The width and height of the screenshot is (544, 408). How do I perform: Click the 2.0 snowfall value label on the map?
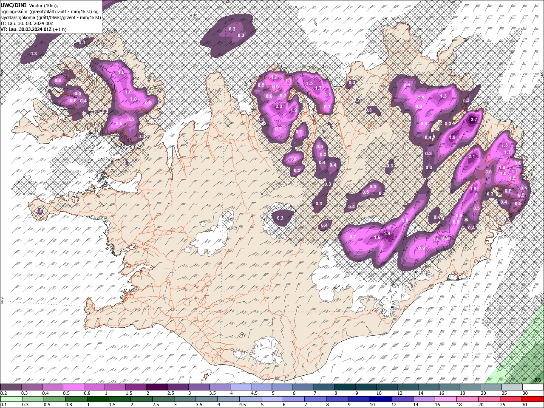(x=279, y=106)
